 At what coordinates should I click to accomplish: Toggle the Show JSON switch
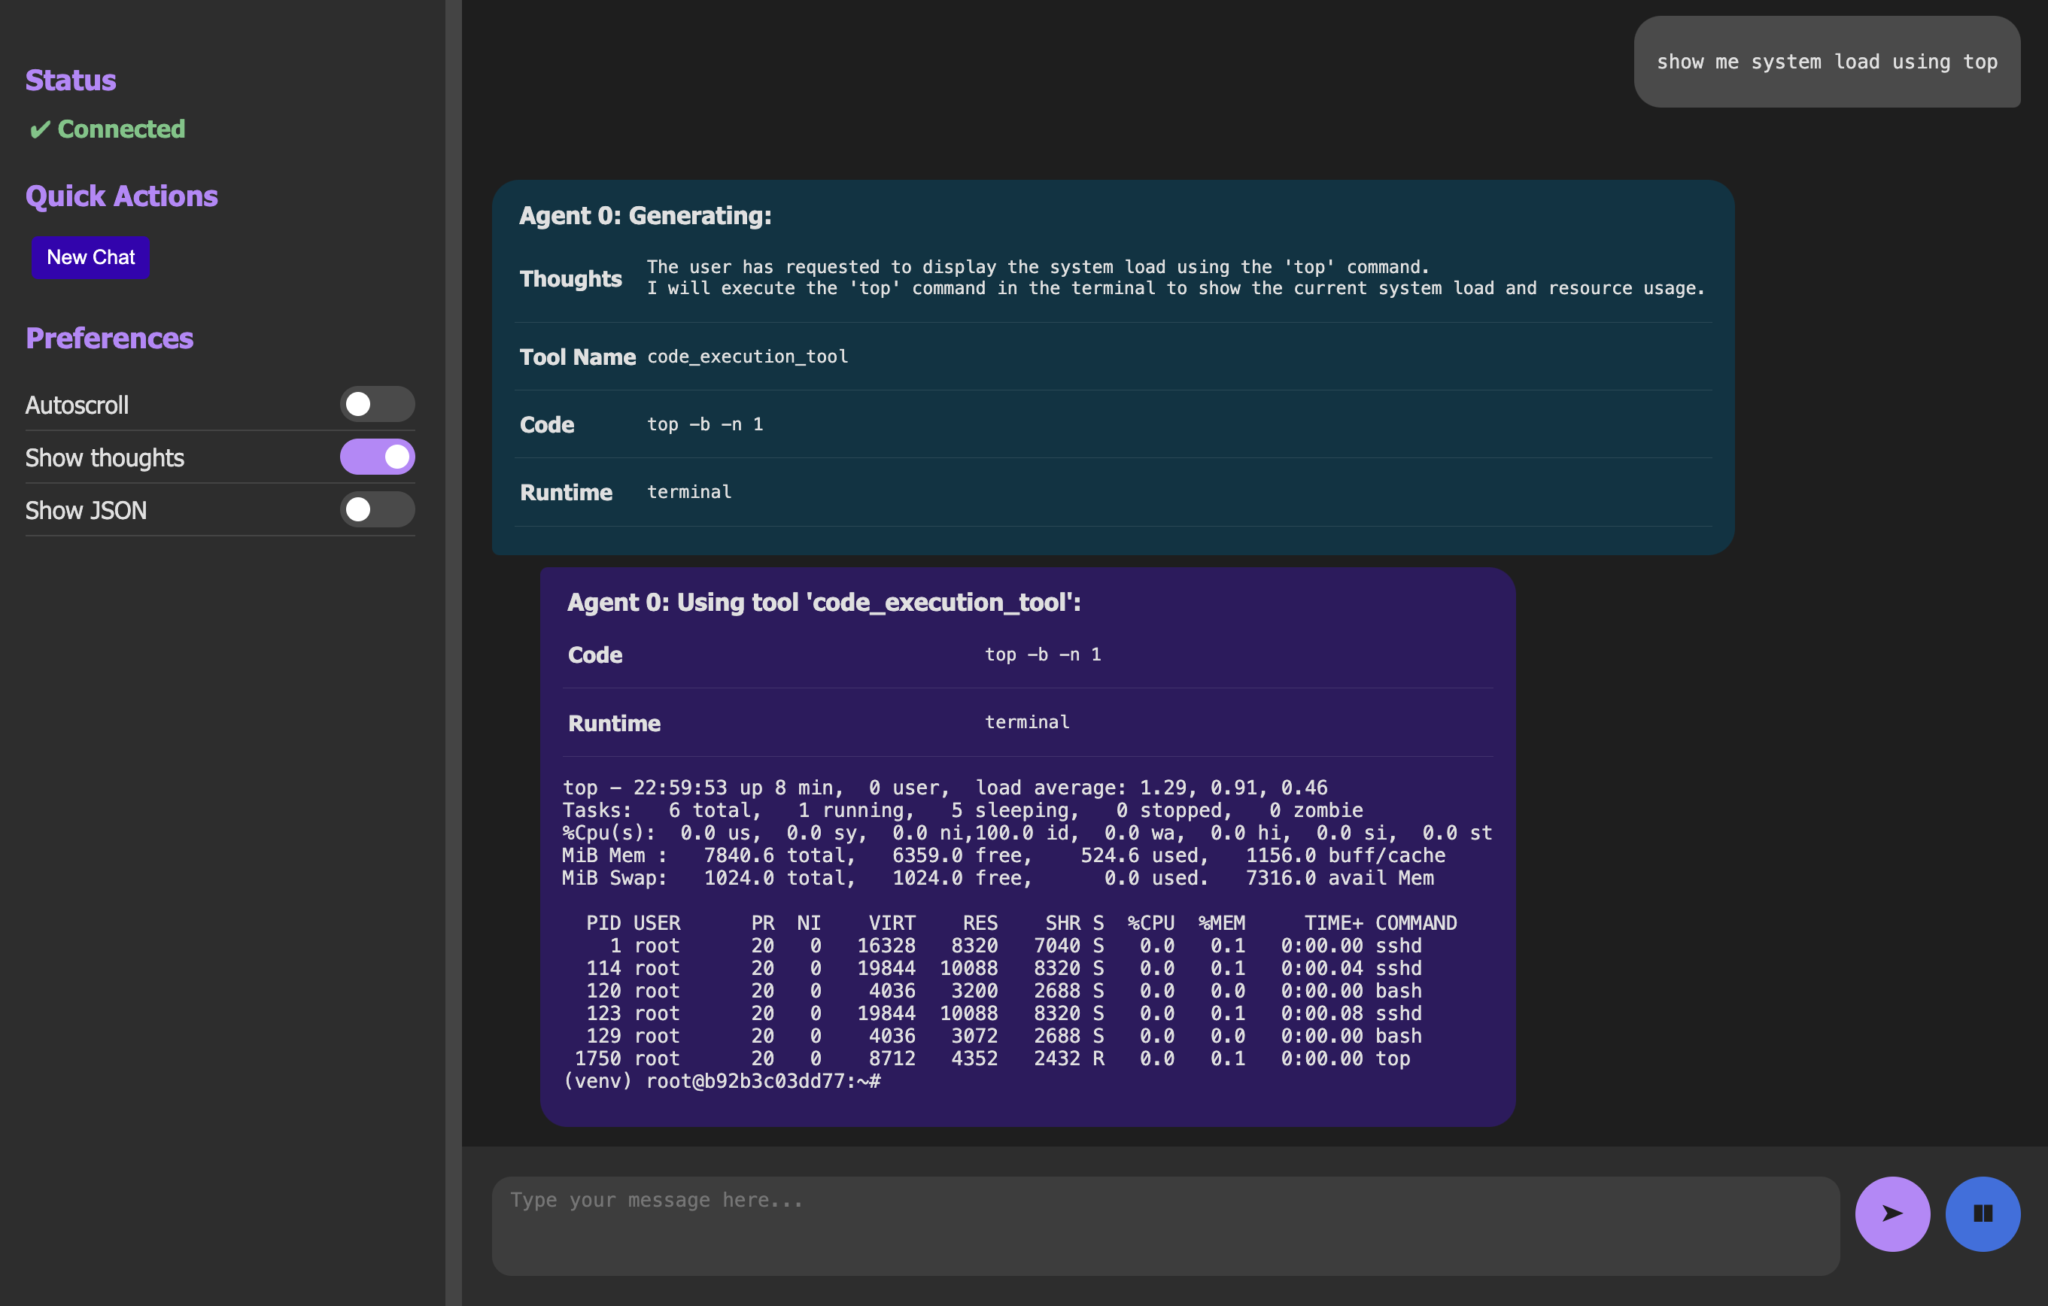[x=376, y=508]
